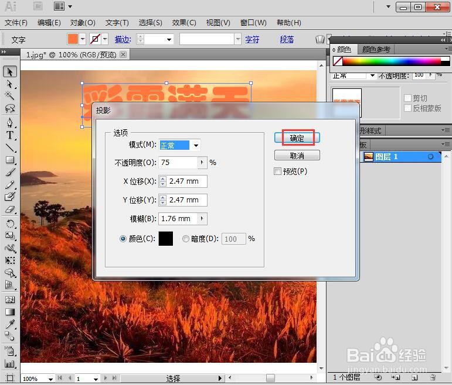The width and height of the screenshot is (452, 385).
Task: Select the Selection (black arrow) tool
Action: 10,71
